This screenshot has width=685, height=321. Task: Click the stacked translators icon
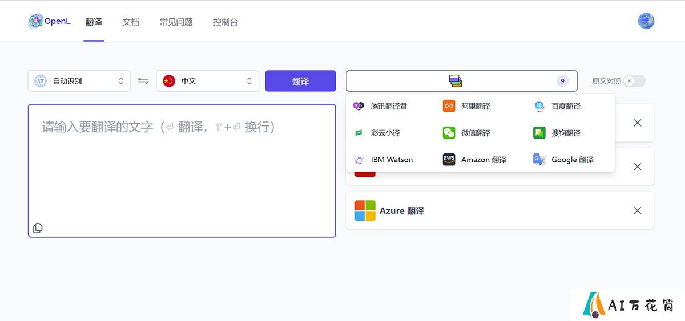[x=455, y=81]
